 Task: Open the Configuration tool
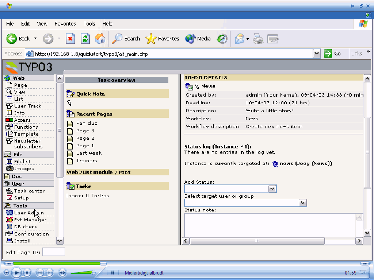(31, 234)
